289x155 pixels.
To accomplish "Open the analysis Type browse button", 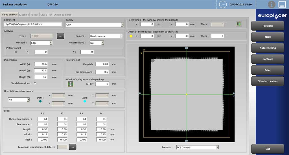I will [61, 36].
